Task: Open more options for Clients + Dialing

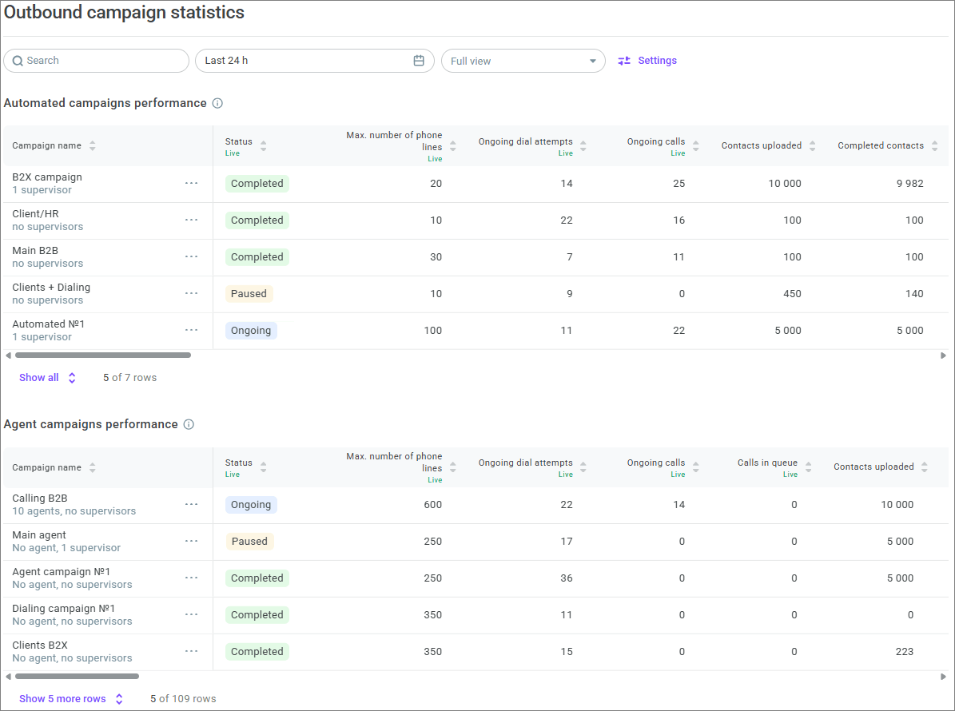Action: pos(191,293)
